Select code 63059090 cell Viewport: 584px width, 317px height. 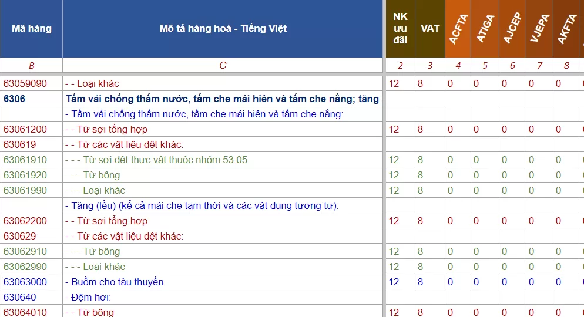pyautogui.click(x=31, y=83)
